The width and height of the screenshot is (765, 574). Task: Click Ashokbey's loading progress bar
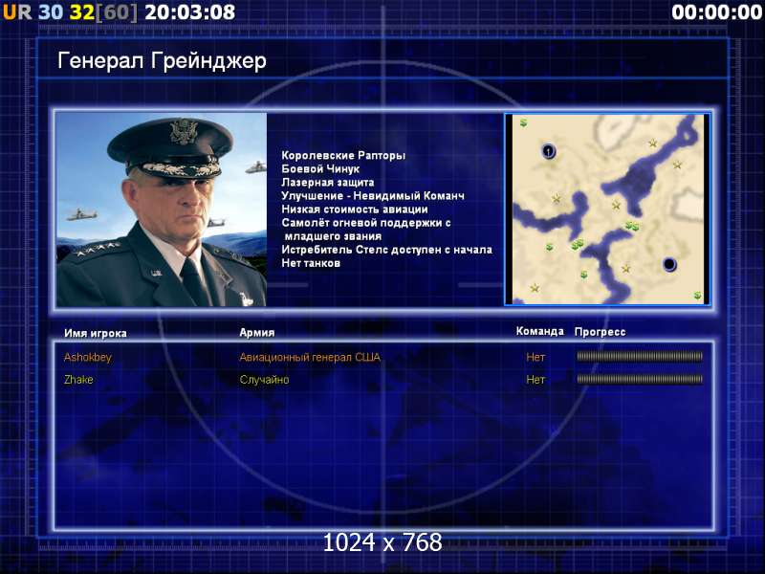[x=640, y=357]
